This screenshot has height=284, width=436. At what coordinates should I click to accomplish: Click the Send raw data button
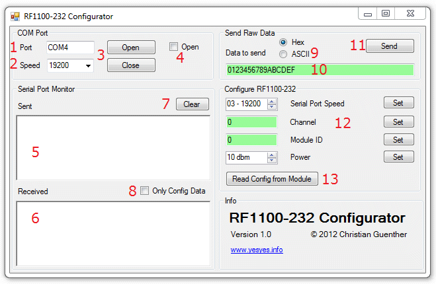pos(389,46)
